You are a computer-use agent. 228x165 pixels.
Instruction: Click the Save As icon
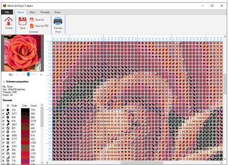click(32, 20)
